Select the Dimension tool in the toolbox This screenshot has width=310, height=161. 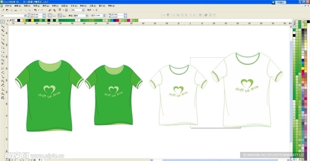pos(2,72)
